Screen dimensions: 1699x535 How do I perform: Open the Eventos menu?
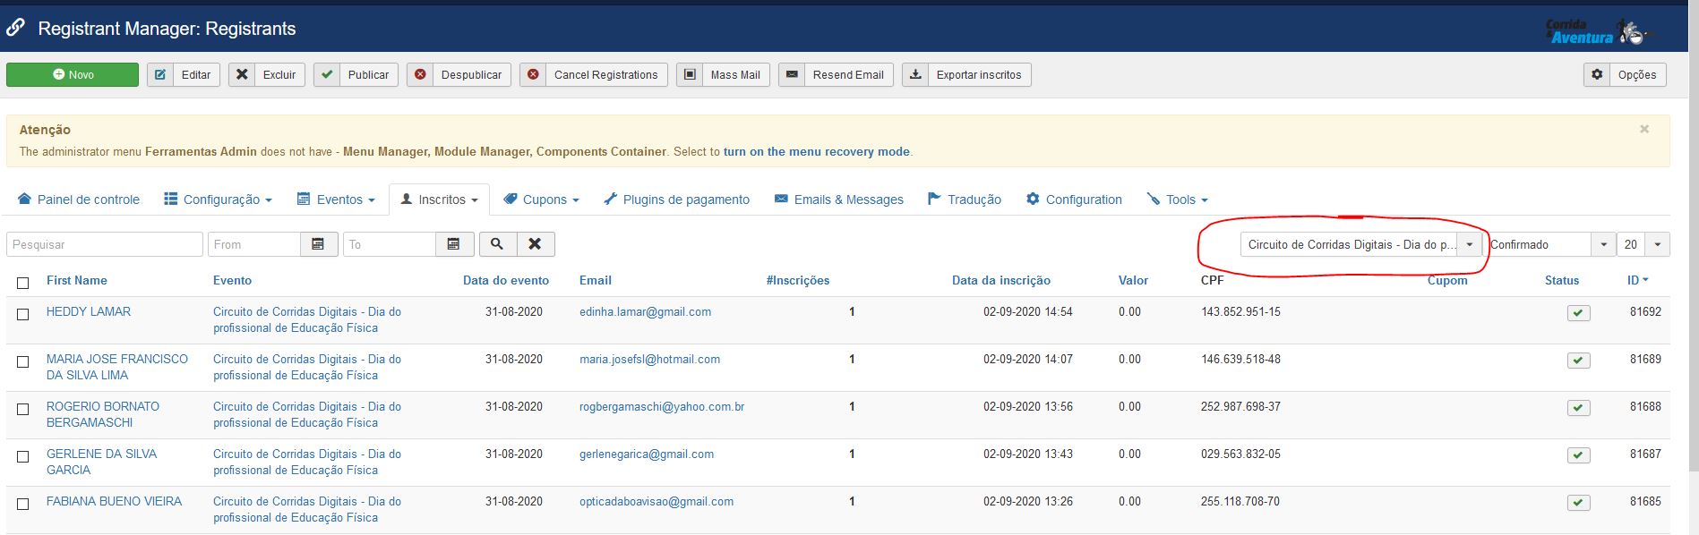click(336, 200)
